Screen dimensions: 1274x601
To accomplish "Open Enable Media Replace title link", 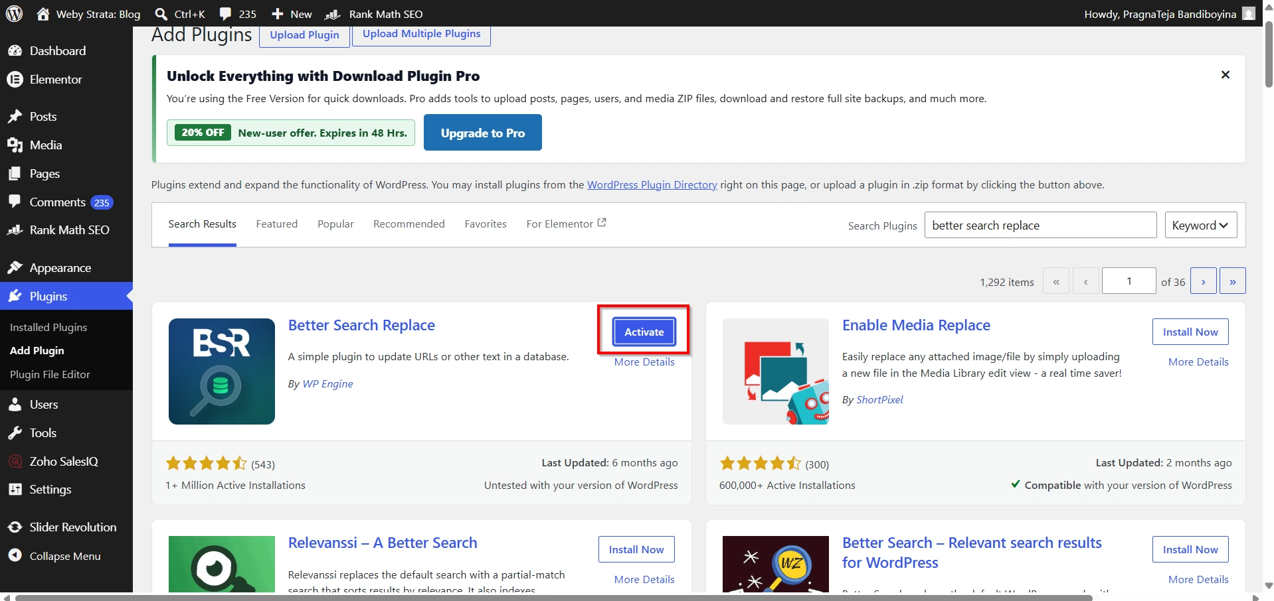I will [x=916, y=326].
